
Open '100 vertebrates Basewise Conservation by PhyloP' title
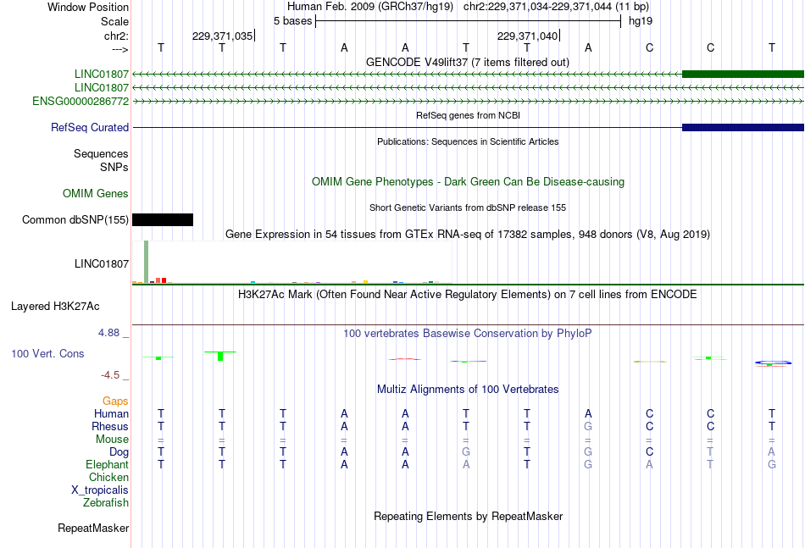pyautogui.click(x=468, y=334)
